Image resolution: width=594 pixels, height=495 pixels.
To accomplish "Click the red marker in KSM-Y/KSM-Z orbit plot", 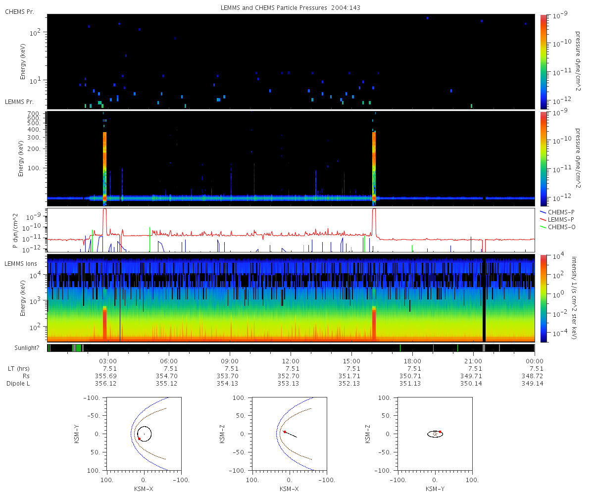I will (440, 432).
